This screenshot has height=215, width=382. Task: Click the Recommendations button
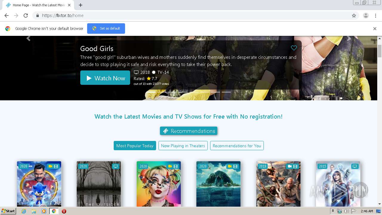tap(189, 131)
